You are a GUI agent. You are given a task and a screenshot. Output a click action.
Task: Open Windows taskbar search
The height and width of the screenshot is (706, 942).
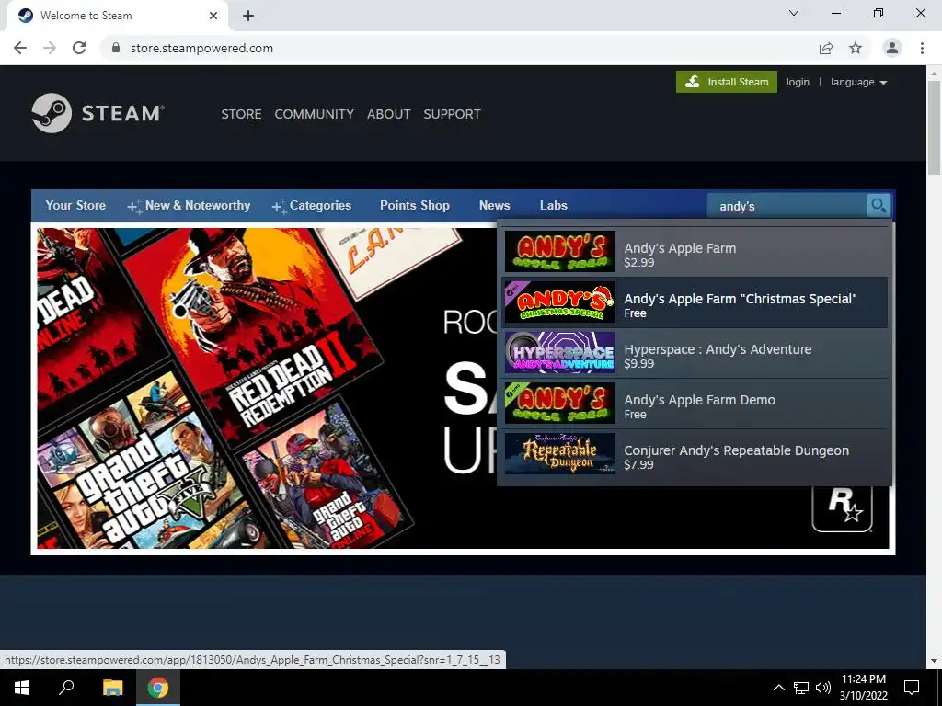coord(66,688)
